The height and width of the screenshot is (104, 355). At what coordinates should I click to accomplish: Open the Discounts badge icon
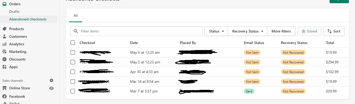tap(4, 59)
